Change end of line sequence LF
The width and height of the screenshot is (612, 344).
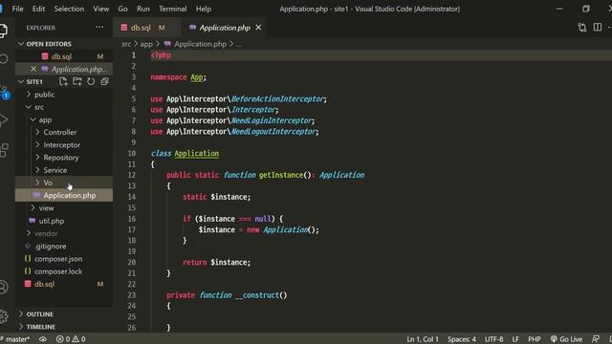(x=515, y=339)
